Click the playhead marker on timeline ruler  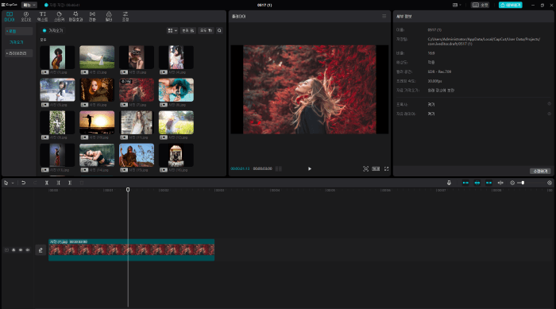(128, 190)
